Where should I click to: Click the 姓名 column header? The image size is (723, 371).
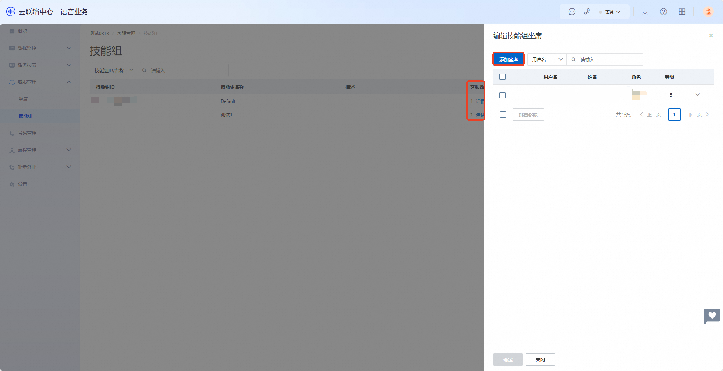pos(592,77)
